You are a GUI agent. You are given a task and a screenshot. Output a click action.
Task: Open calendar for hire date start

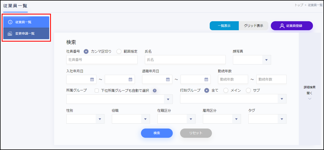pos(92,79)
